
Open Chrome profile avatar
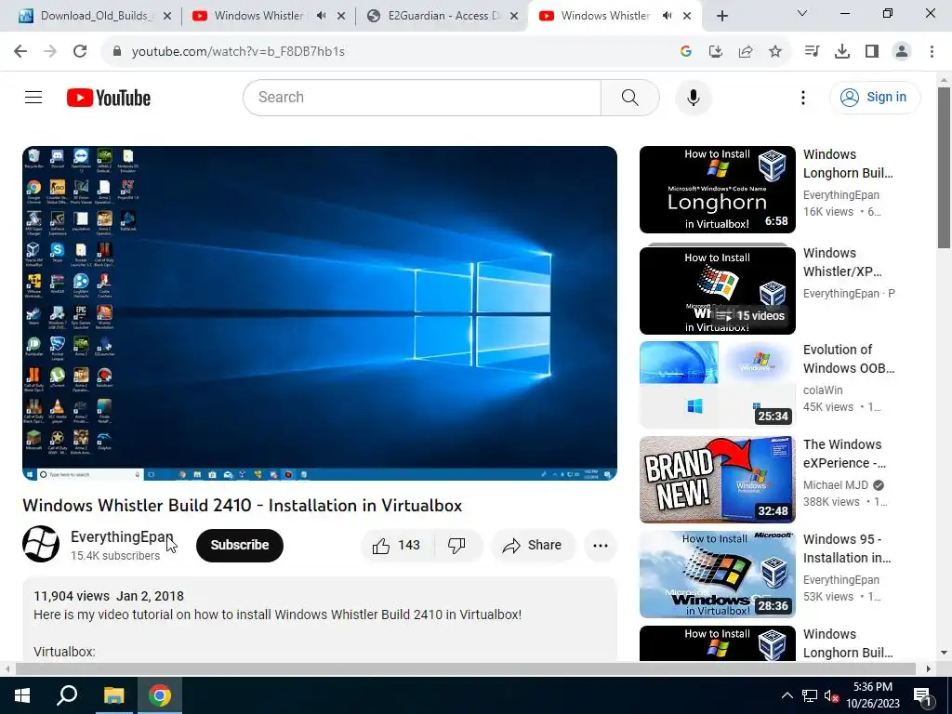902,51
